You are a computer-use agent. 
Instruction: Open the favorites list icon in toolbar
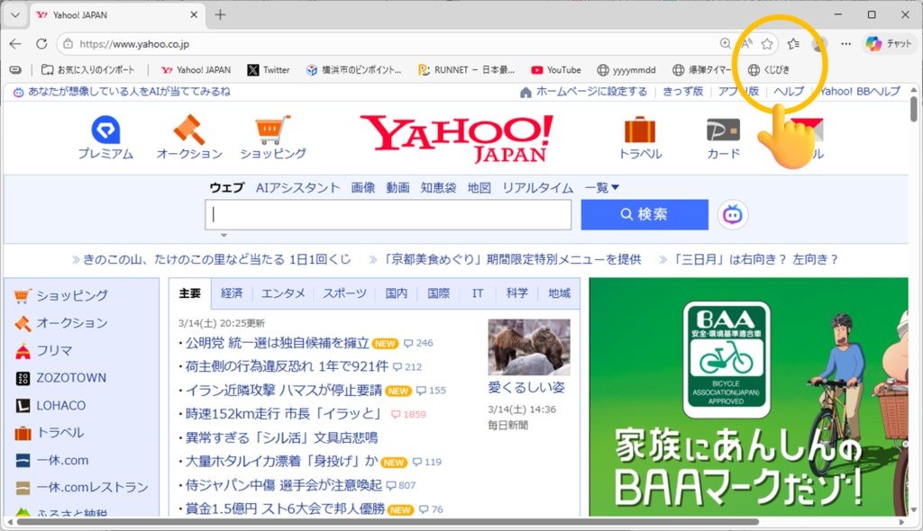pos(793,43)
